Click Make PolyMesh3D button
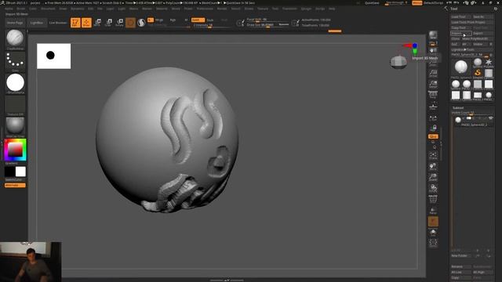Image resolution: width=502 pixels, height=282 pixels. click(478, 38)
